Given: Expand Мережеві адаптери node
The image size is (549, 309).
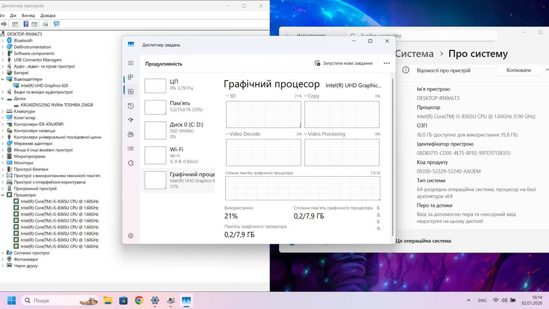Looking at the screenshot, I should coord(3,143).
